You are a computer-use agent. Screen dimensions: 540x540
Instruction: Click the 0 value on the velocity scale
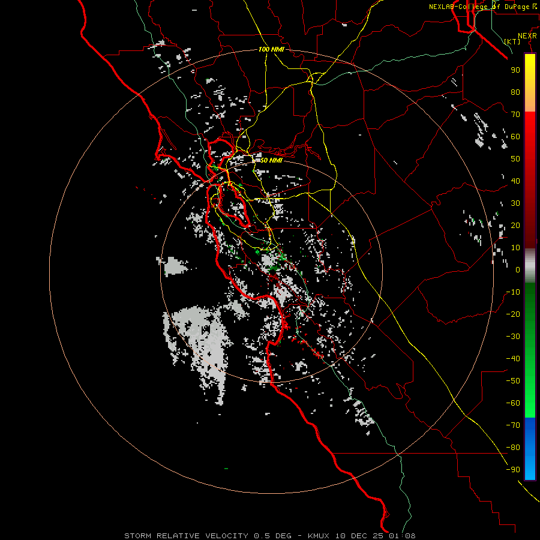tap(518, 270)
